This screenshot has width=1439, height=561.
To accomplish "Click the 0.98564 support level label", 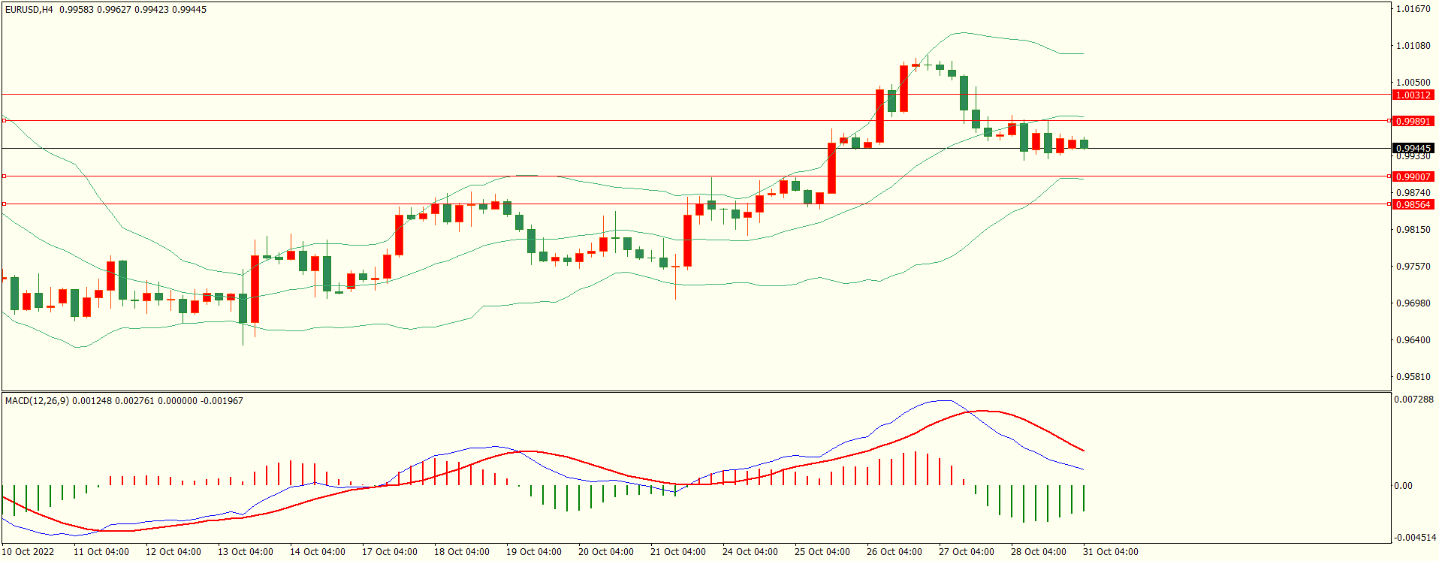I will (1413, 204).
